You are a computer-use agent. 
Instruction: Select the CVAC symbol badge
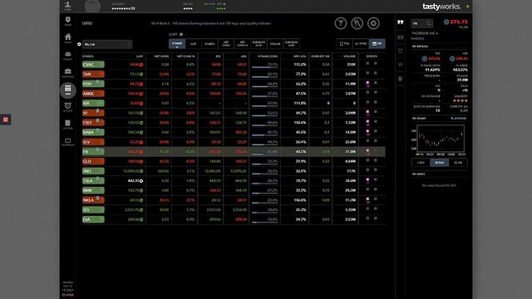93,65
